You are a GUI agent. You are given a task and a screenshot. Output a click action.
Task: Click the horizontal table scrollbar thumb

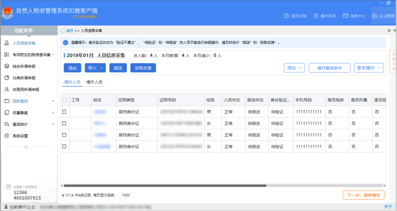click(165, 186)
